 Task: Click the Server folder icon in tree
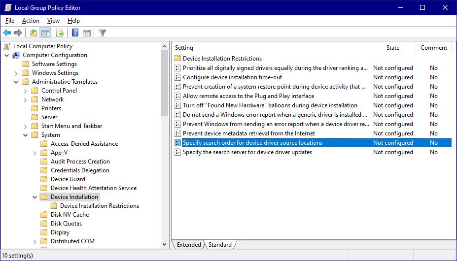pos(35,117)
